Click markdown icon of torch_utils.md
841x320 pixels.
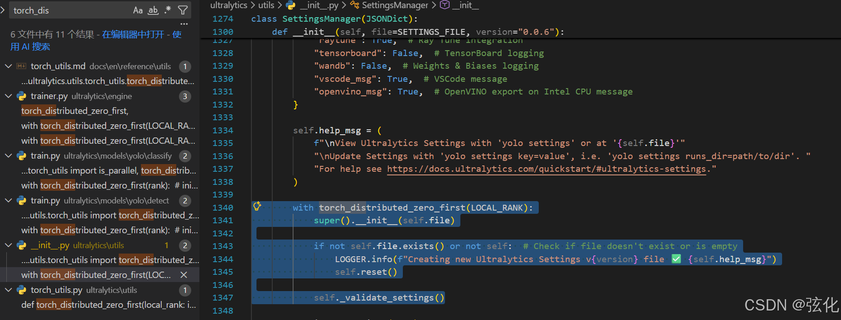coord(21,66)
